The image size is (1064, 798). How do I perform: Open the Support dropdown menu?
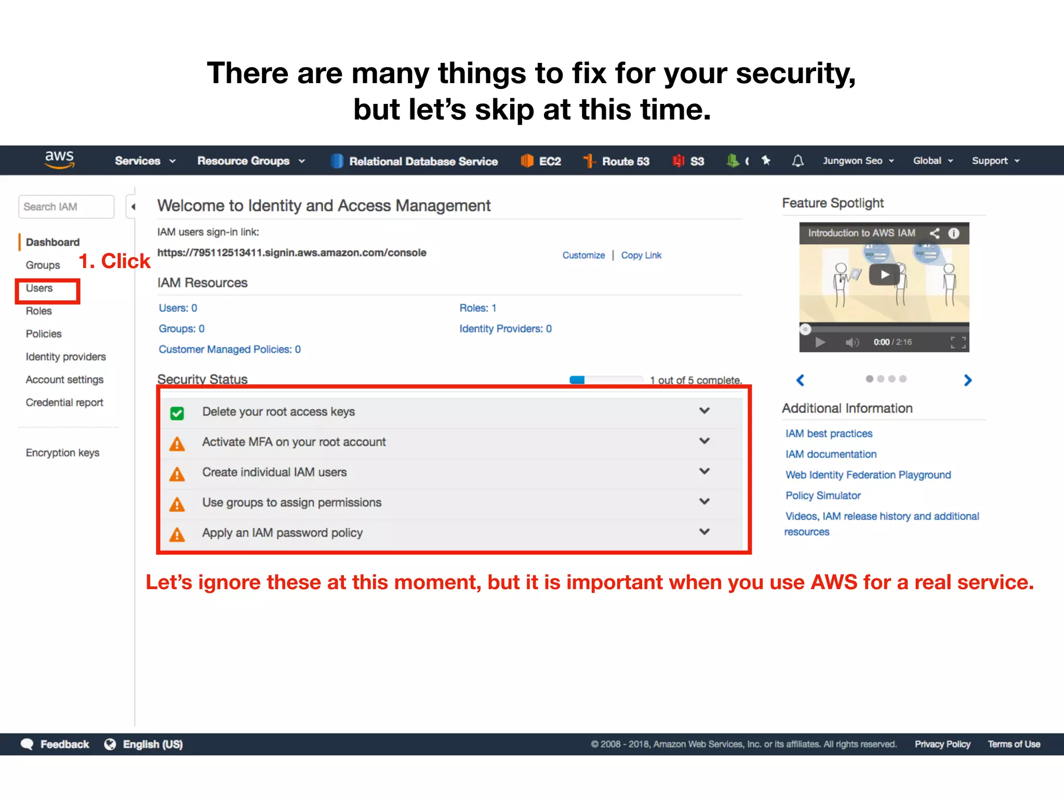pyautogui.click(x=996, y=161)
